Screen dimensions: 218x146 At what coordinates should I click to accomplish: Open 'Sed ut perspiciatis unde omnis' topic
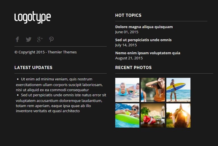click(x=143, y=40)
